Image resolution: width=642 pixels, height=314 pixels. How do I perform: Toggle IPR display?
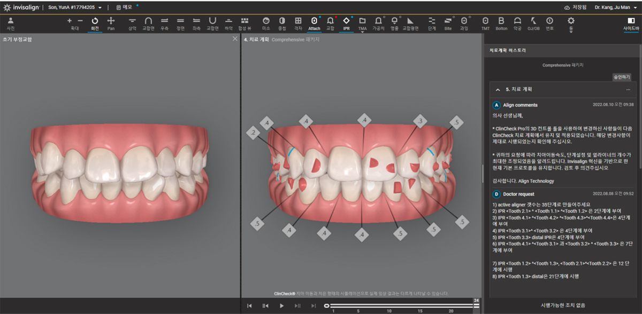click(346, 23)
